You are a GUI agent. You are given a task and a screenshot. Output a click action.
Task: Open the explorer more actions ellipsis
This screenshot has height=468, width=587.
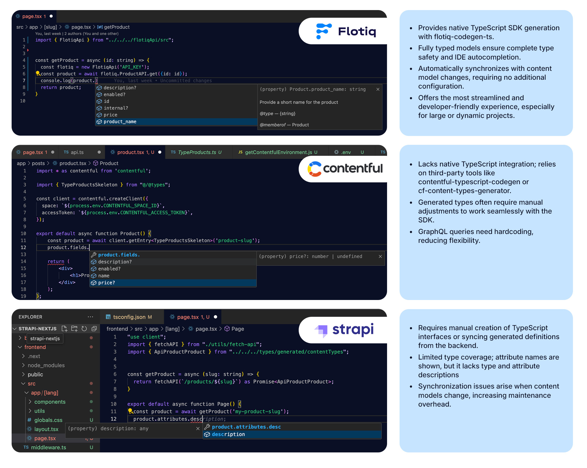pos(90,317)
